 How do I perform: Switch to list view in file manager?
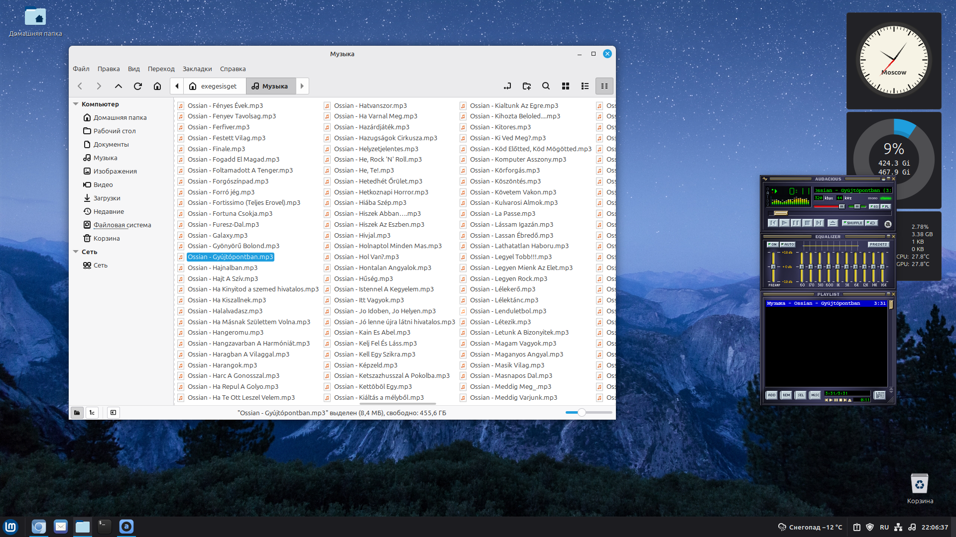point(585,86)
